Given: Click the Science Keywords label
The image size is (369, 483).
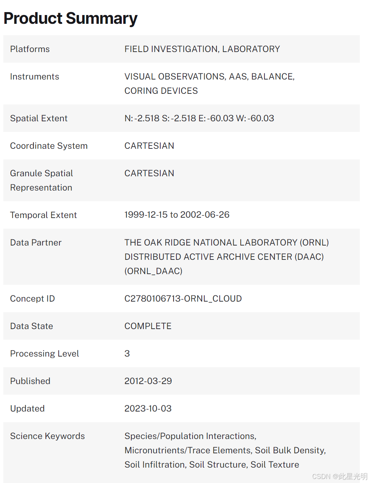Looking at the screenshot, I should [x=47, y=436].
